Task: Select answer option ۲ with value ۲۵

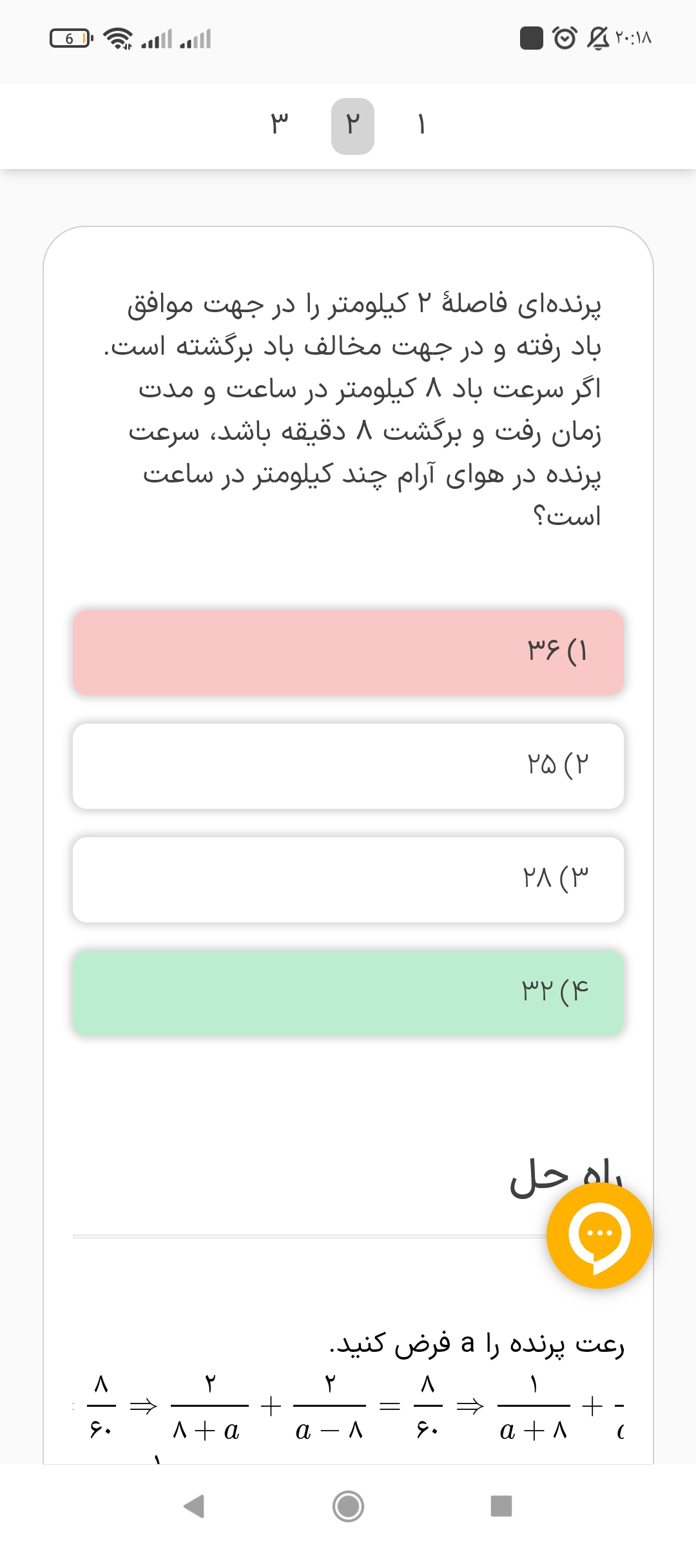Action: 348,766
